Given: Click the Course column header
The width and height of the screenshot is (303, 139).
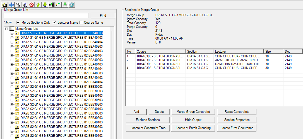Looking at the screenshot, I should click(x=160, y=52).
